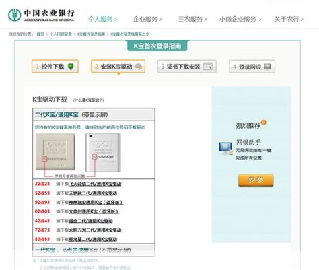Download 天地融二代/通用K宝驱动 link
The image size is (319, 270).
pos(93,193)
